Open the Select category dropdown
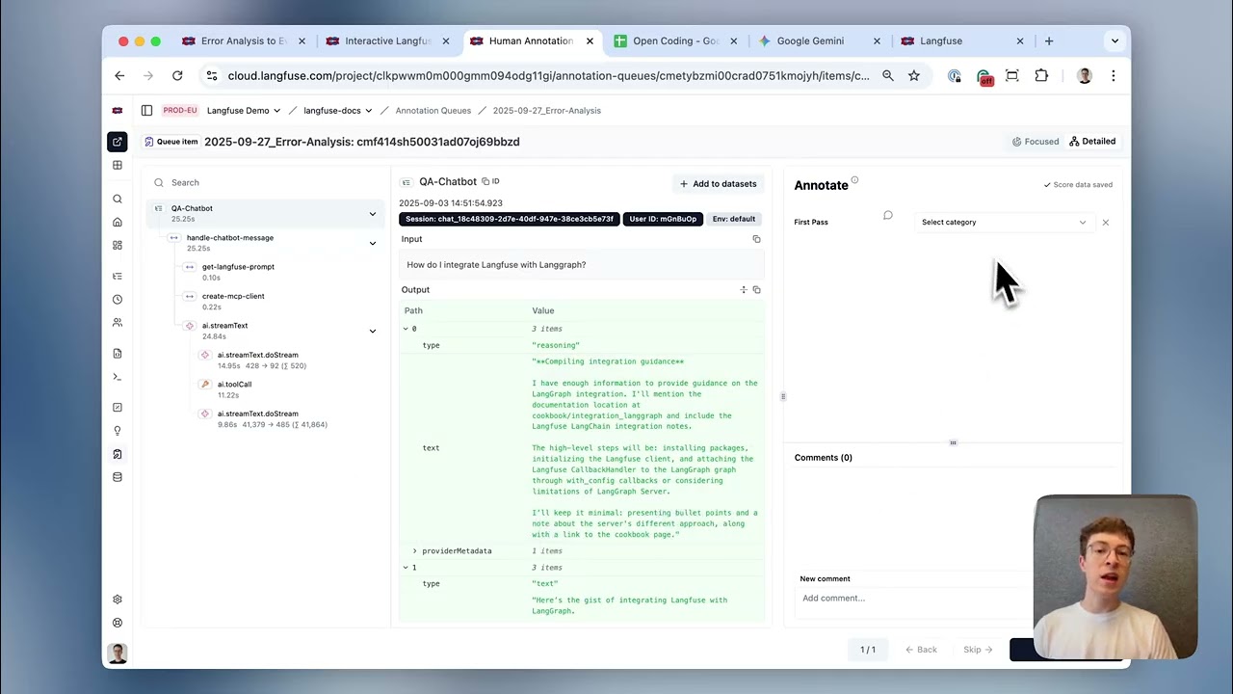1233x694 pixels. point(1004,223)
